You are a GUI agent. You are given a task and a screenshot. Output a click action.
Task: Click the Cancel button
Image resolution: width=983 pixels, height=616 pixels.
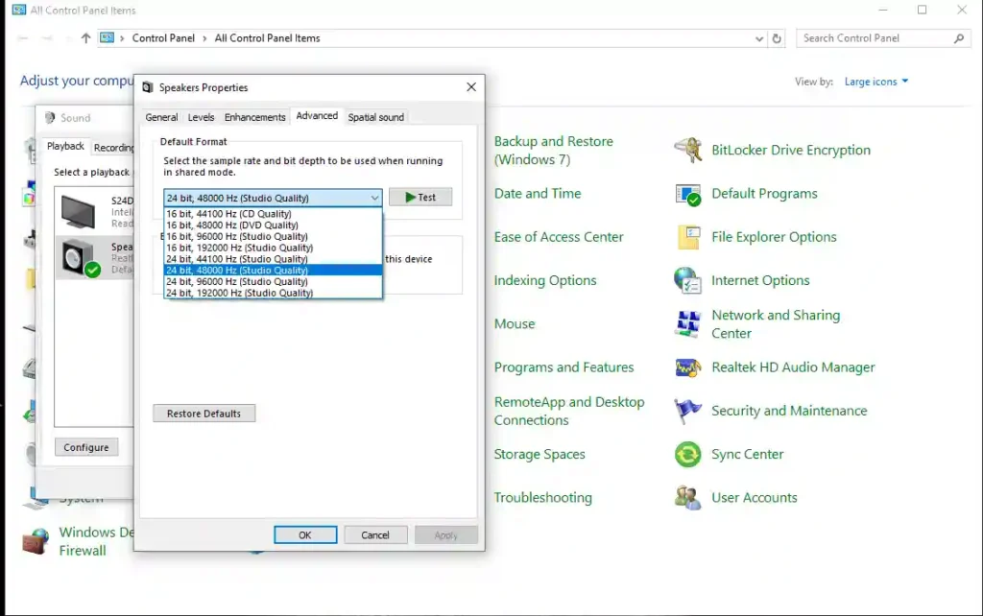coord(375,535)
